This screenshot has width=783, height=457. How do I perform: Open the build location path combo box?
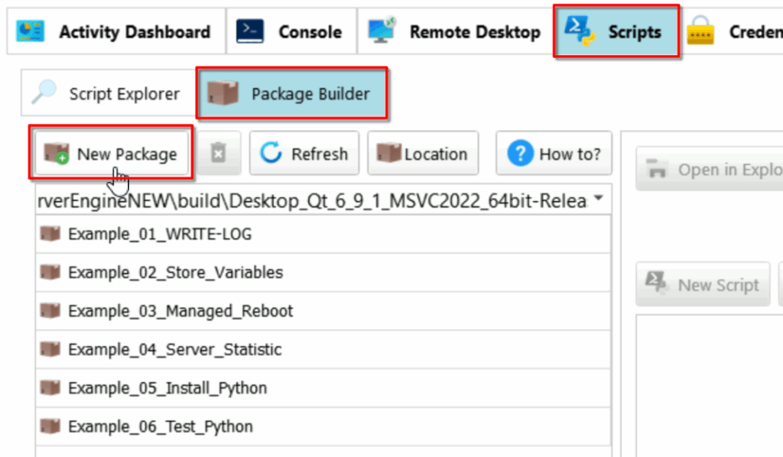[x=323, y=200]
